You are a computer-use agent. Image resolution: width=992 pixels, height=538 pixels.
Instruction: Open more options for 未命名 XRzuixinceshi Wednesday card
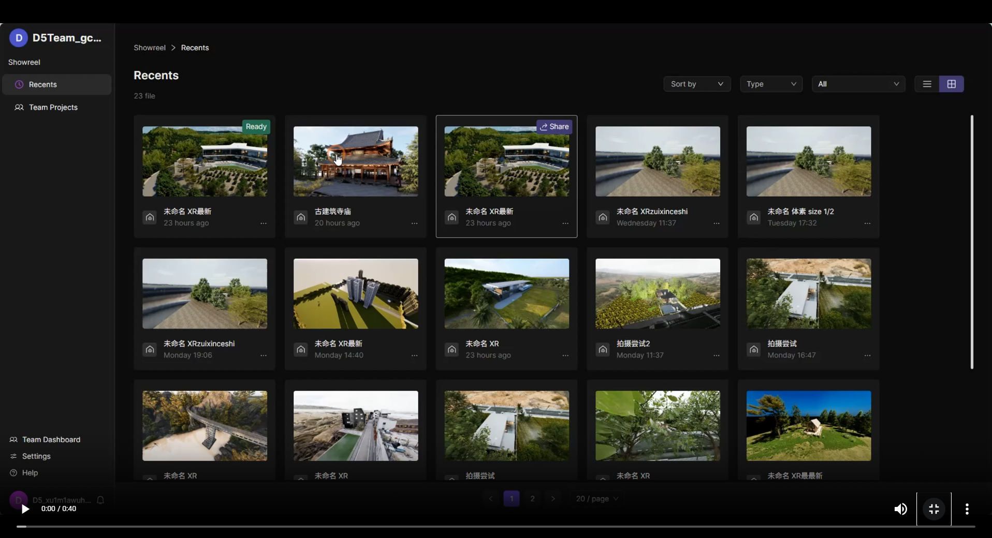pos(716,223)
